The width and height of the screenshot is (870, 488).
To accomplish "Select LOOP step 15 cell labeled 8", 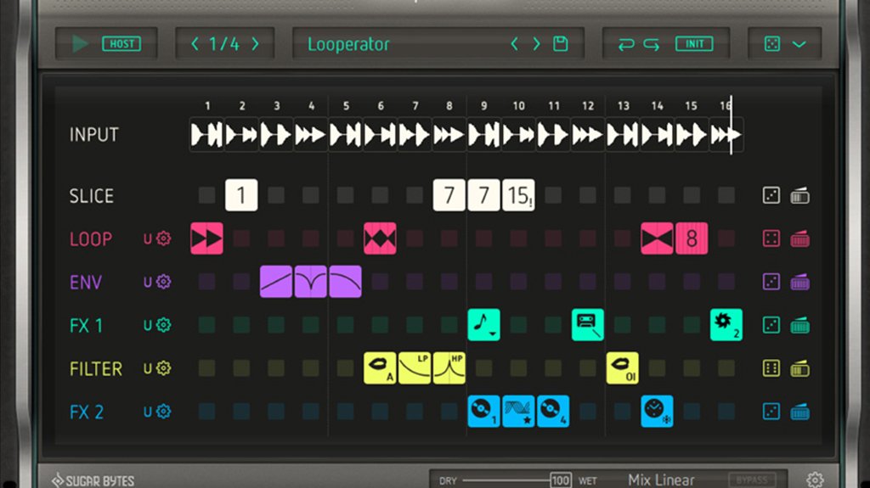I will [x=692, y=238].
